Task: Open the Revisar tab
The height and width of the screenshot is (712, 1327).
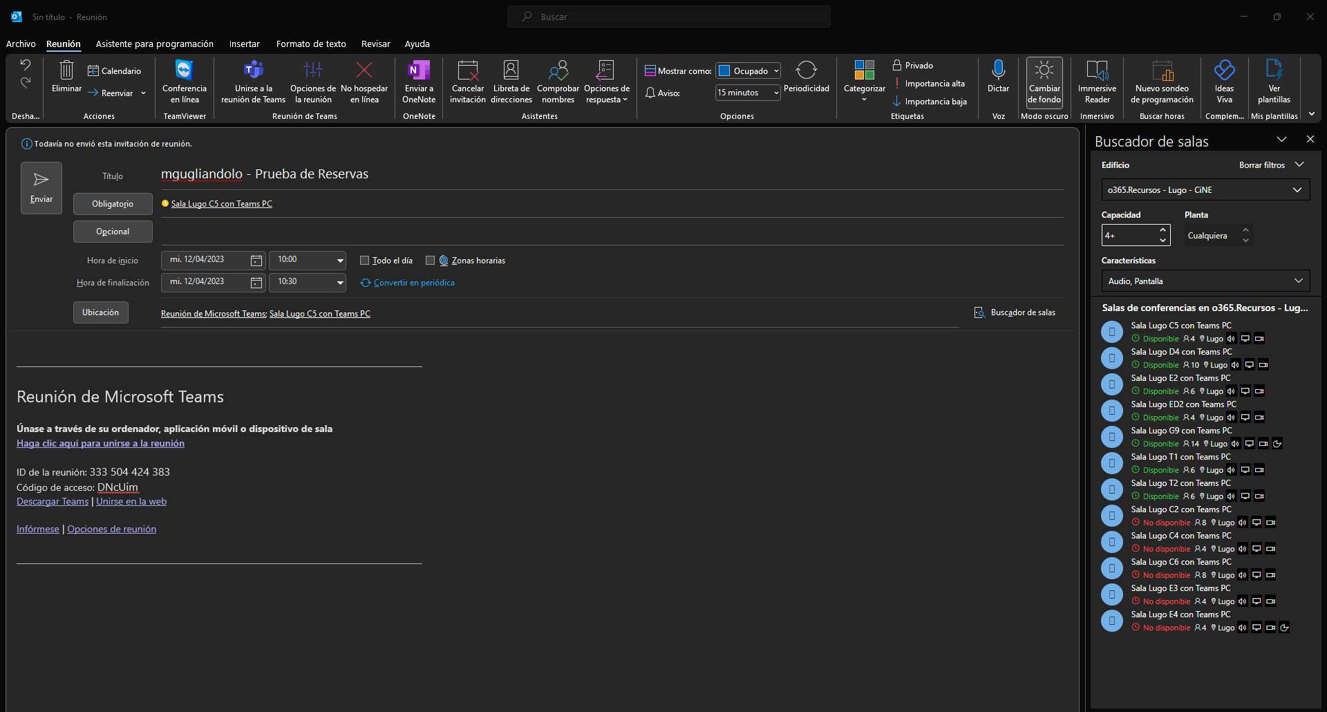Action: click(376, 44)
